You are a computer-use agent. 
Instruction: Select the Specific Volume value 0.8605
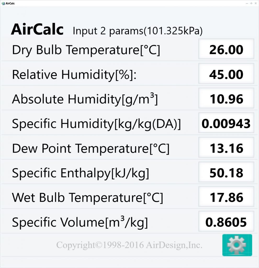click(226, 222)
